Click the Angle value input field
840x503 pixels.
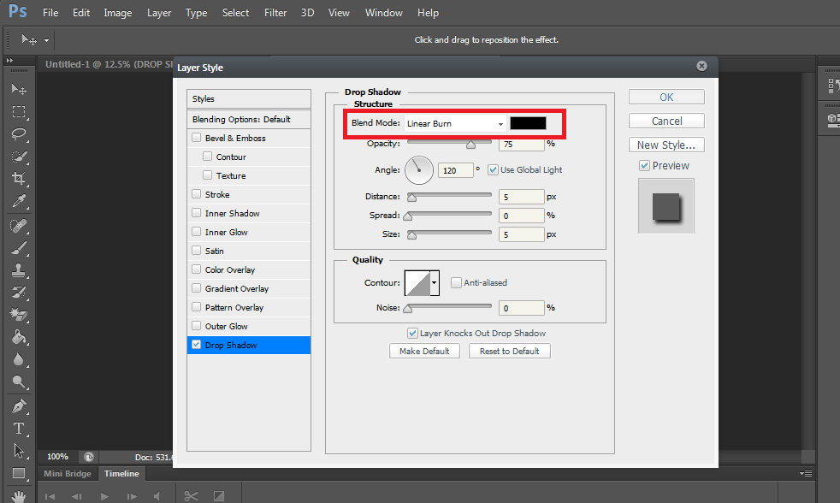coord(456,170)
